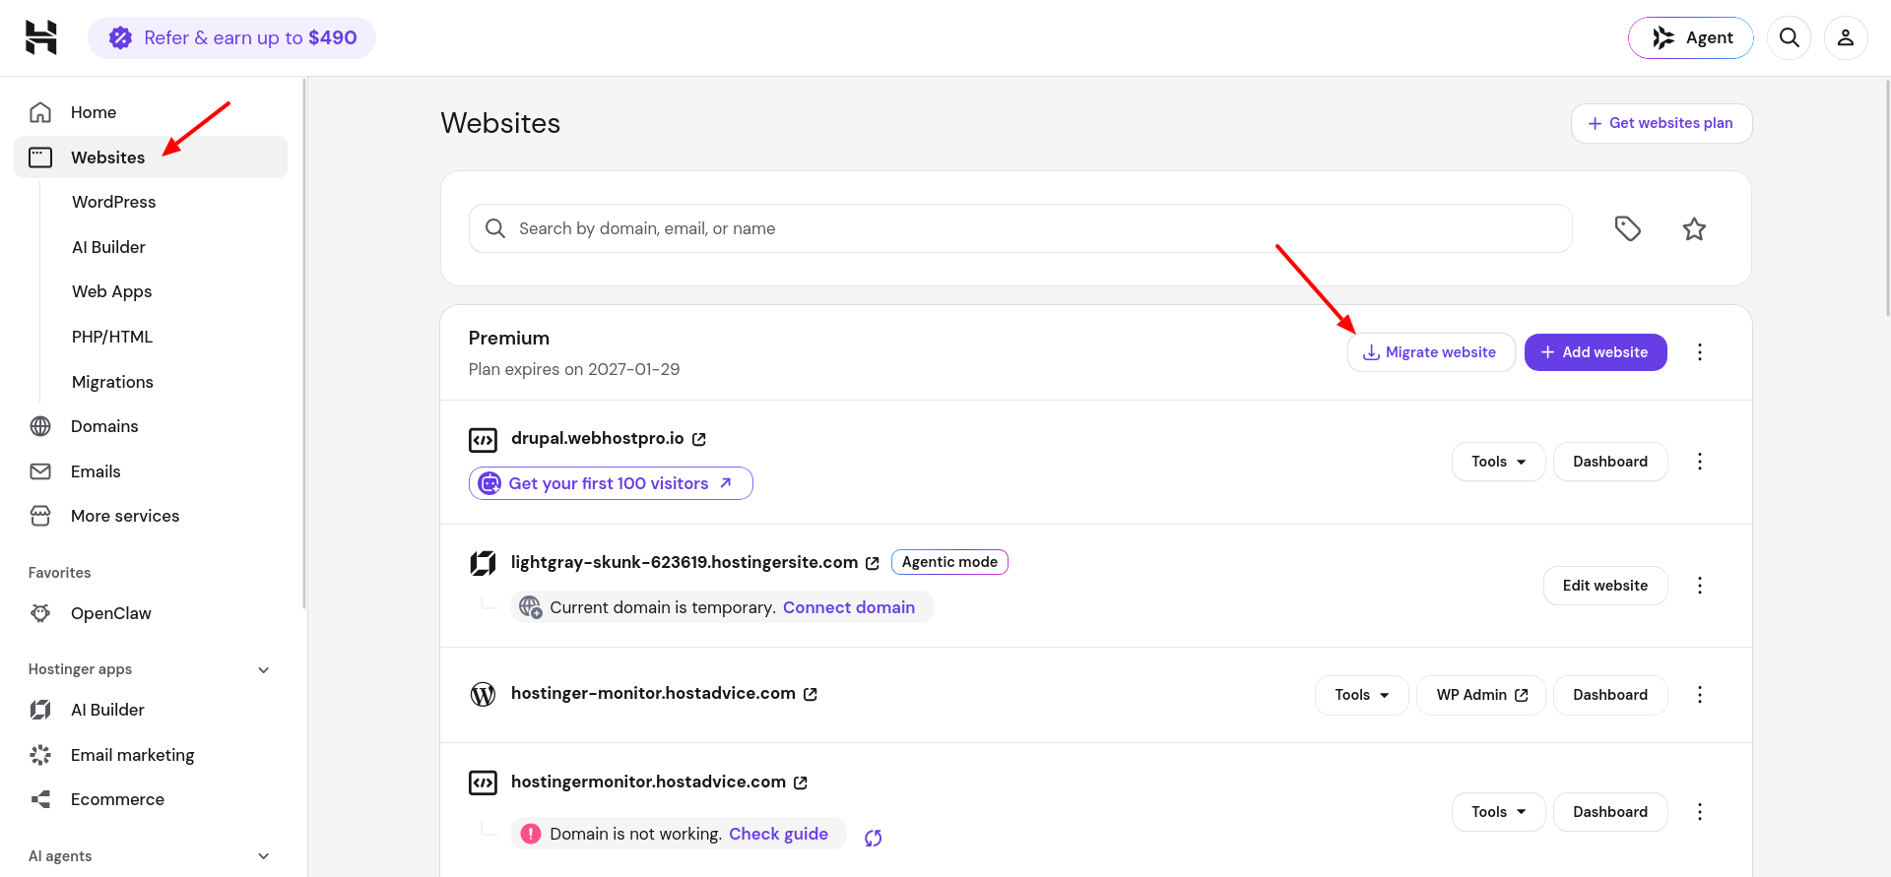Click AI Builder icon under Hostinger apps
The width and height of the screenshot is (1891, 877).
[40, 710]
